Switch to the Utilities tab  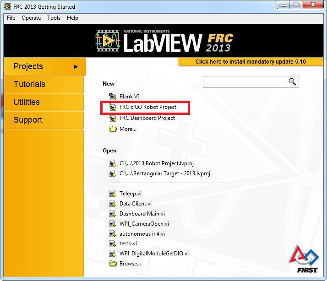point(44,102)
